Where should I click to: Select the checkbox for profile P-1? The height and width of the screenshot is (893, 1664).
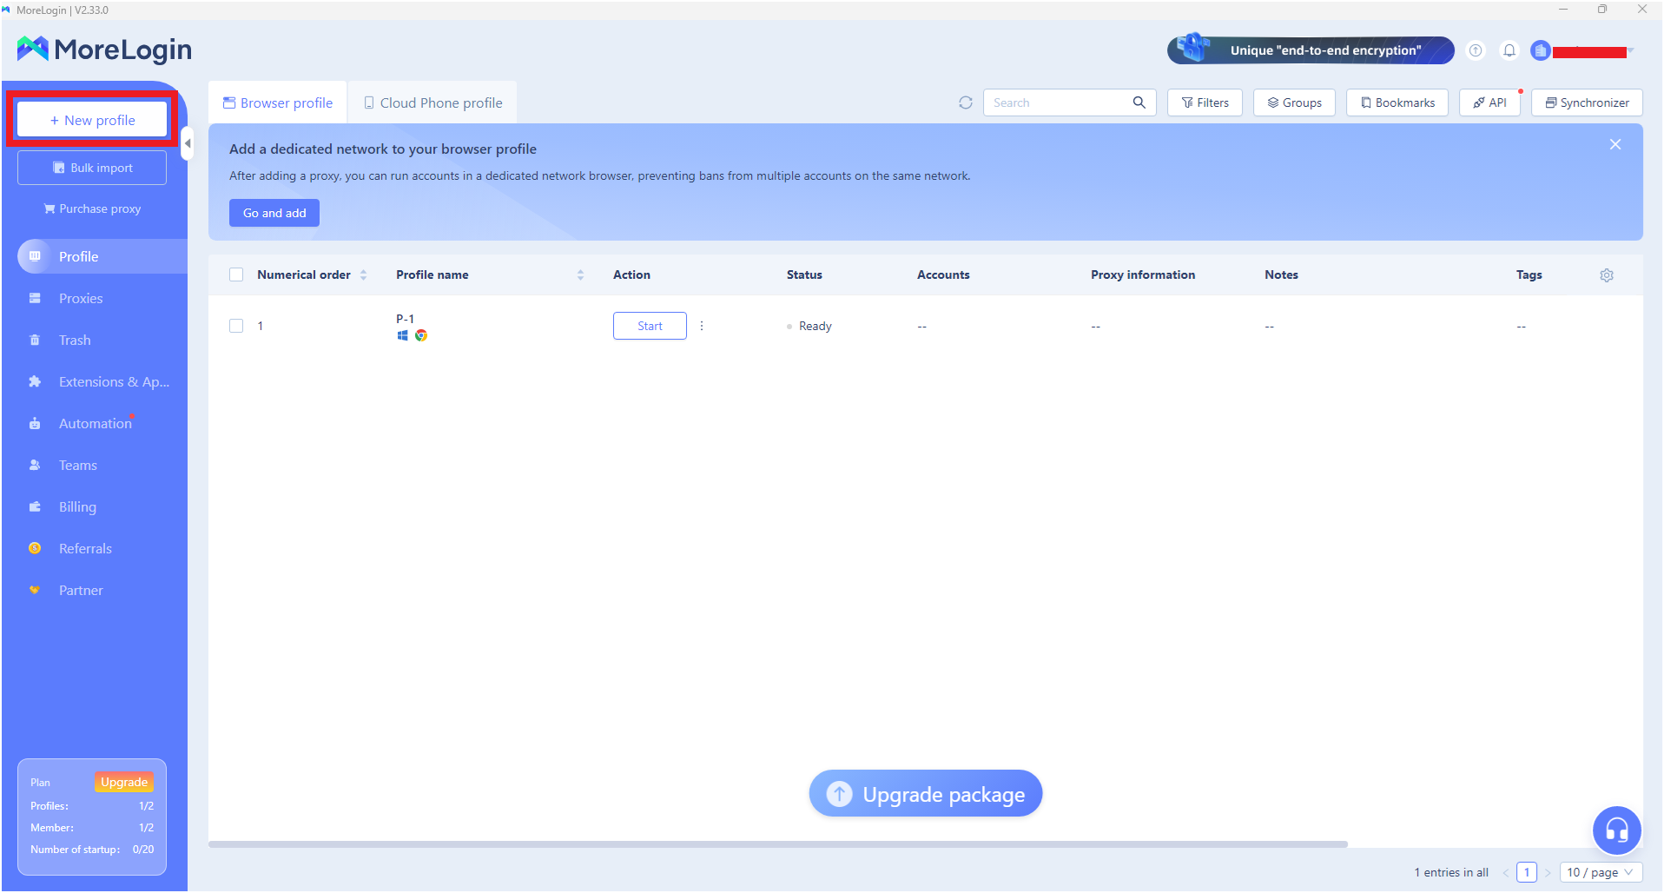[x=235, y=326]
